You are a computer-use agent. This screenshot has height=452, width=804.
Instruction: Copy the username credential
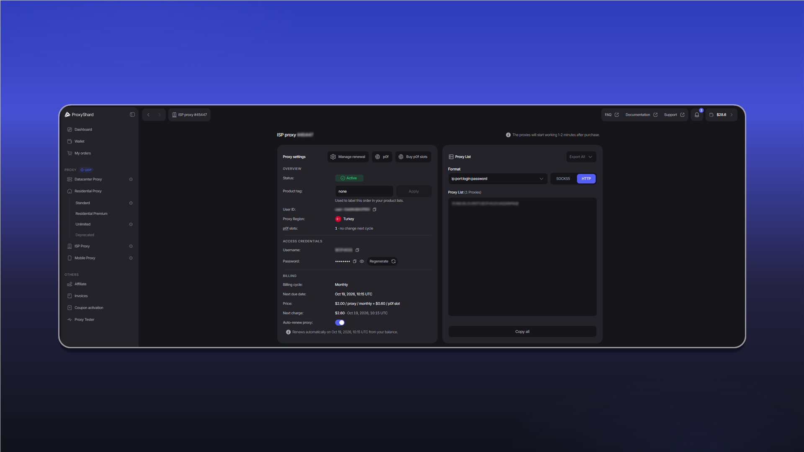pyautogui.click(x=357, y=250)
